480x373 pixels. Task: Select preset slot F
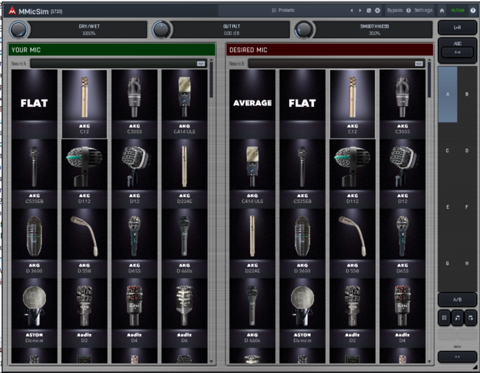click(x=467, y=207)
